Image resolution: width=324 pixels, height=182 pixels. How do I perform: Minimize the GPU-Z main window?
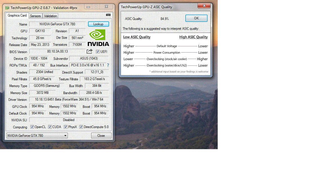[88, 7]
